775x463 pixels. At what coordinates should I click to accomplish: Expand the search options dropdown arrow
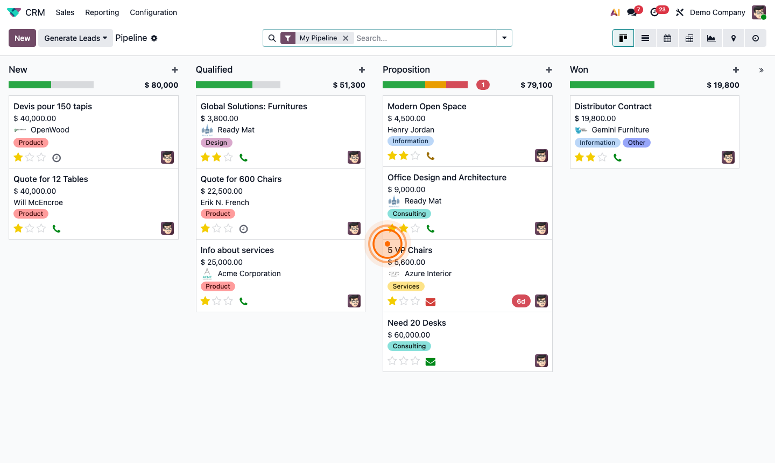click(504, 38)
